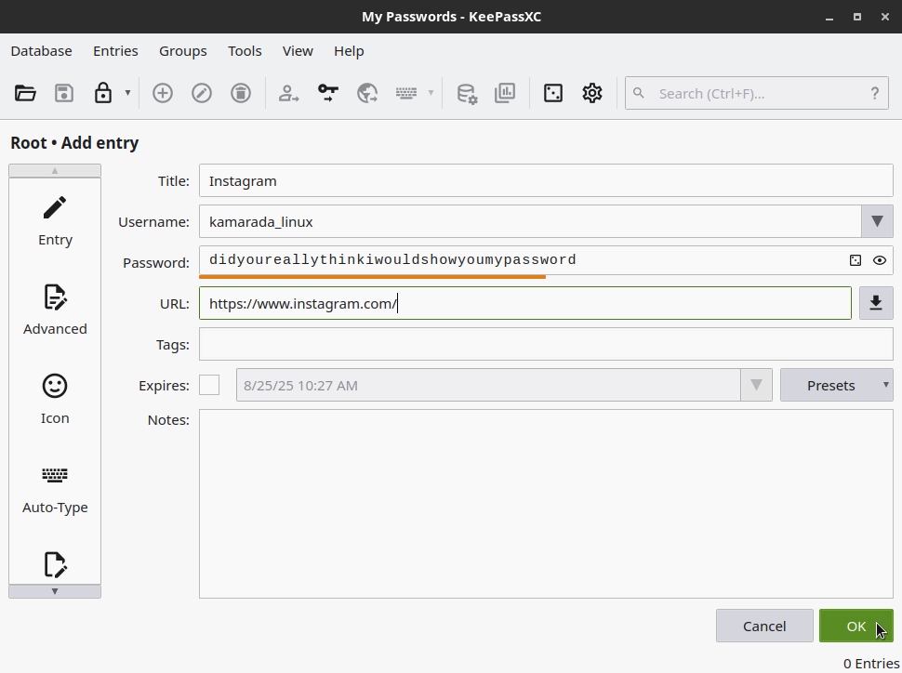The height and width of the screenshot is (673, 902).
Task: Expand the lock database dropdown arrow
Action: [127, 93]
